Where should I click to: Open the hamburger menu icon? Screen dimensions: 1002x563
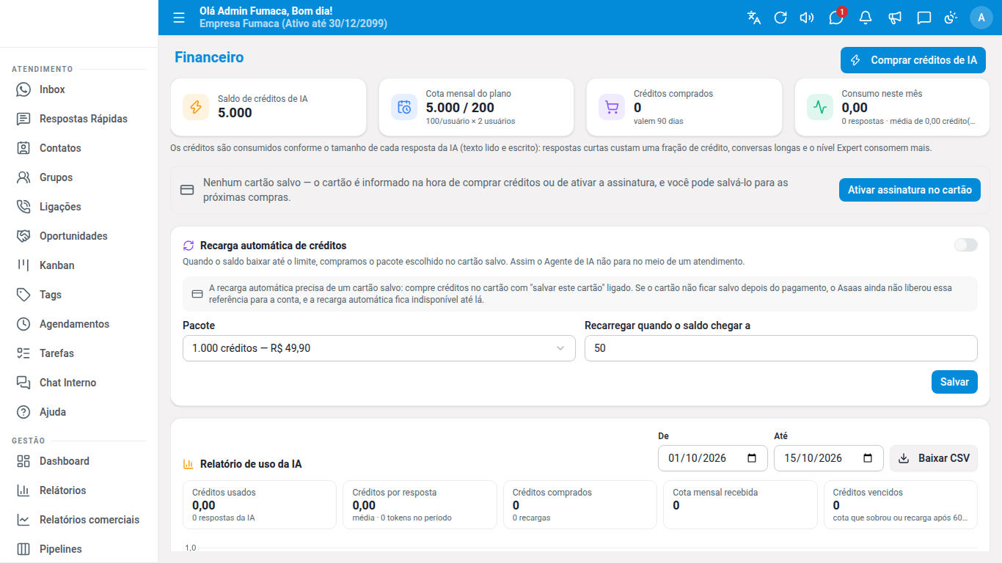coord(179,18)
